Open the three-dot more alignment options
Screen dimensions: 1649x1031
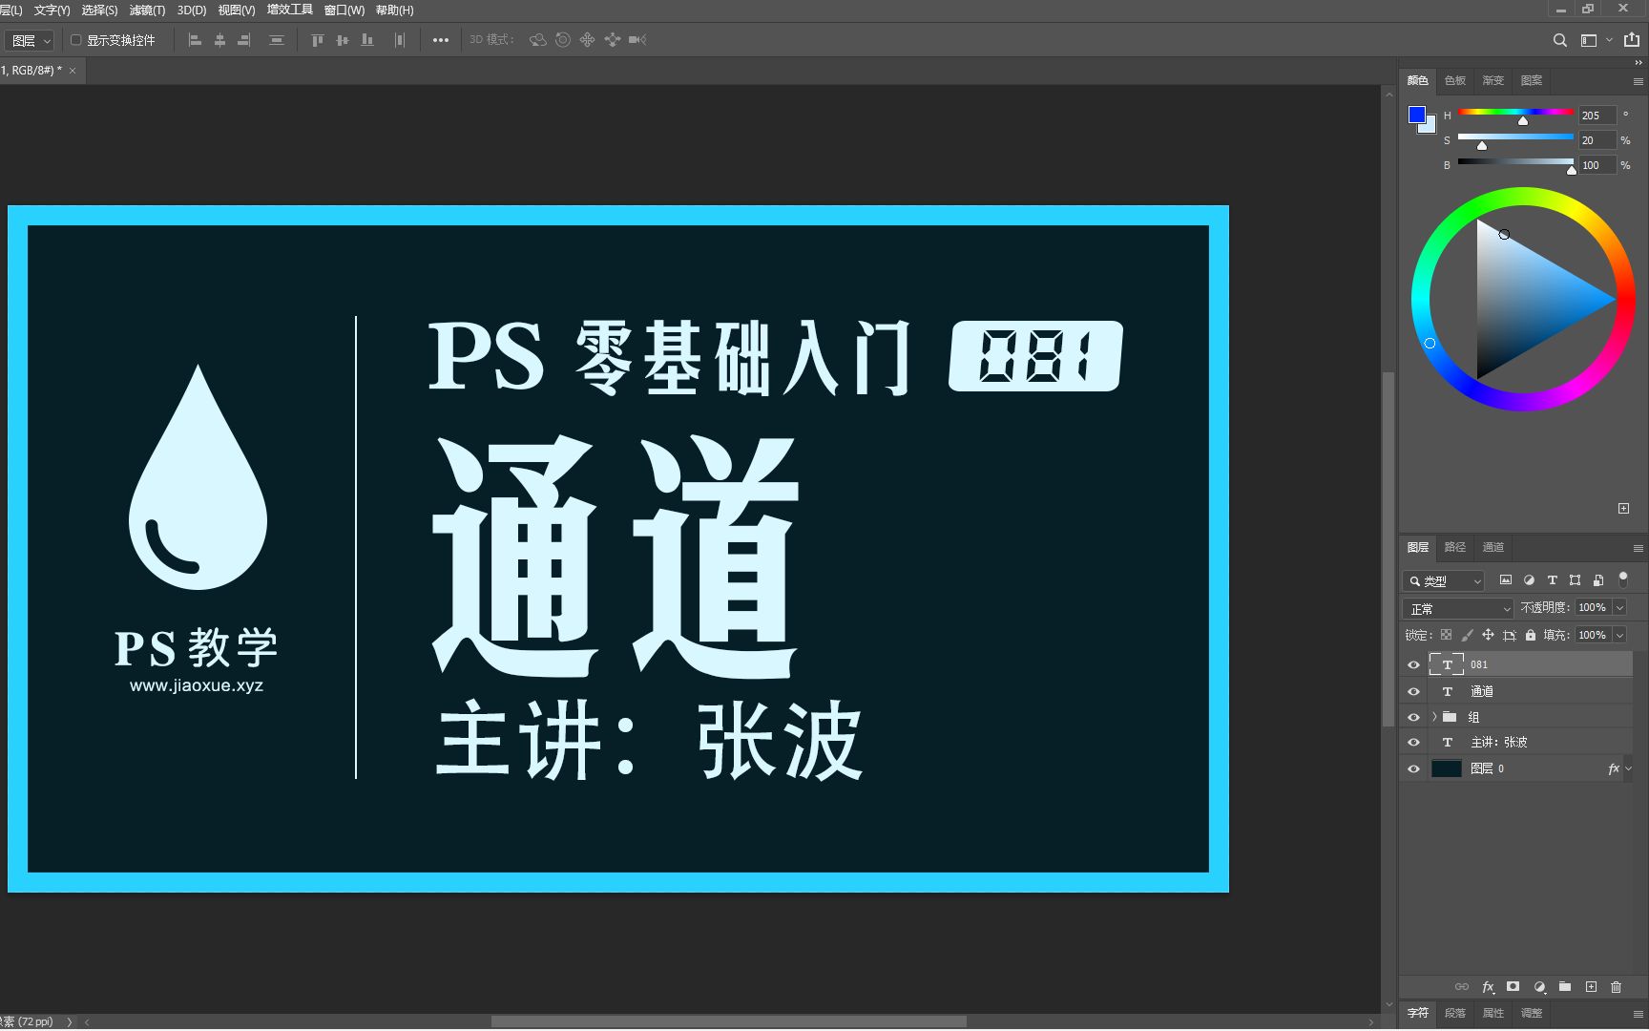click(441, 40)
